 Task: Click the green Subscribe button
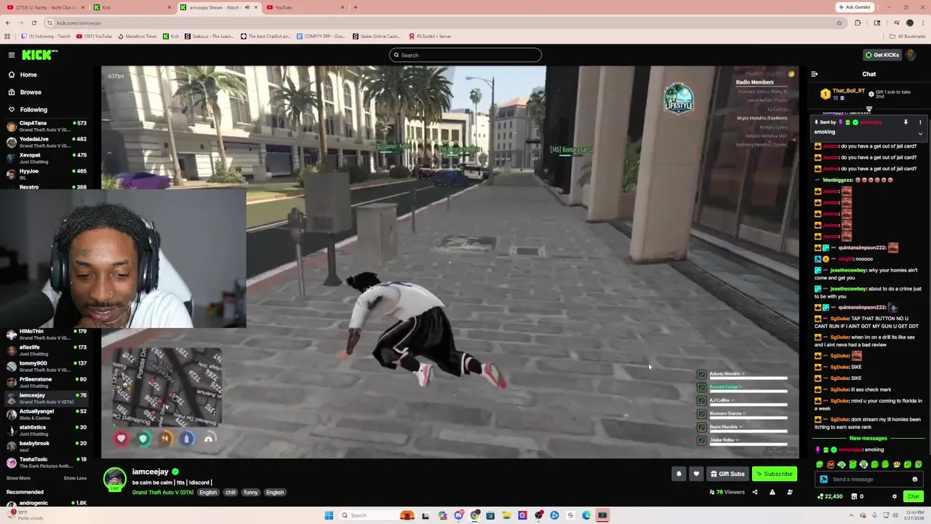point(775,474)
